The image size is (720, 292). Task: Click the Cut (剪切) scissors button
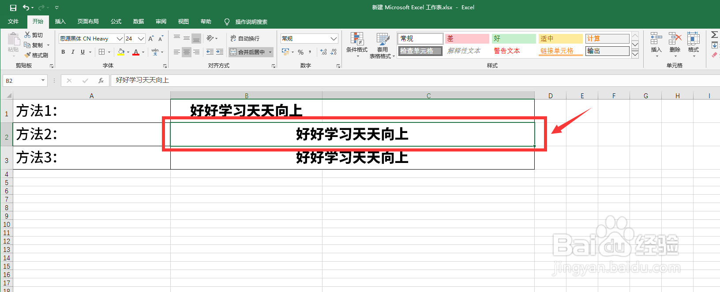point(34,35)
